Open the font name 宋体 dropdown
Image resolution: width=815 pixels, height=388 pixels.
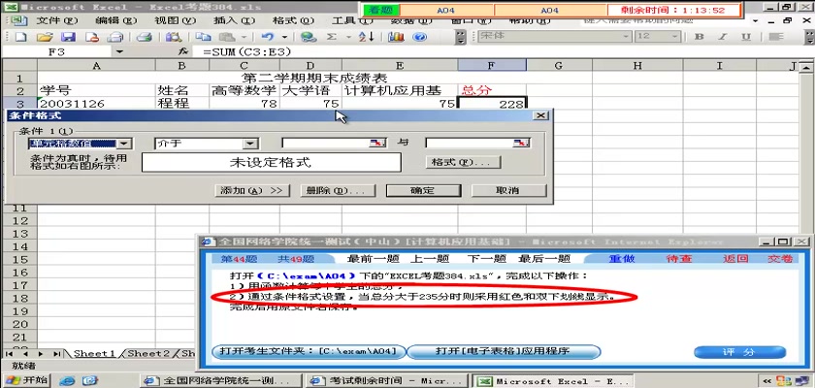tap(627, 36)
